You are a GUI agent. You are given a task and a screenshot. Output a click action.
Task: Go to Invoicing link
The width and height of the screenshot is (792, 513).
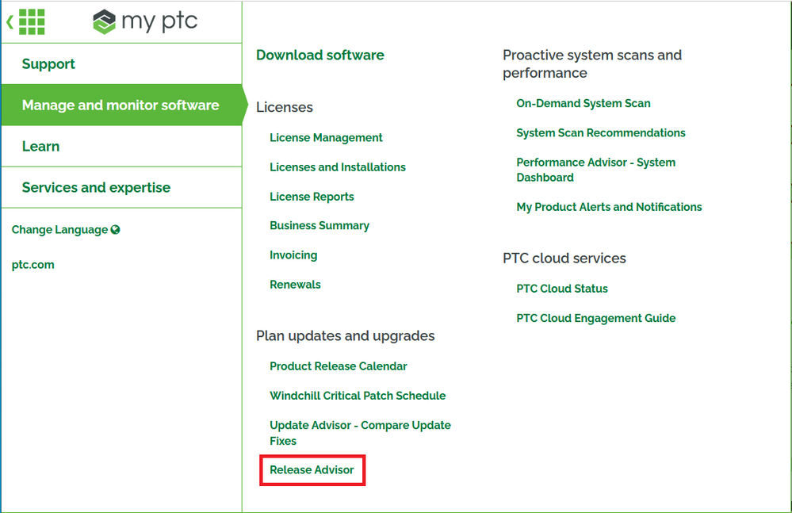pyautogui.click(x=293, y=255)
